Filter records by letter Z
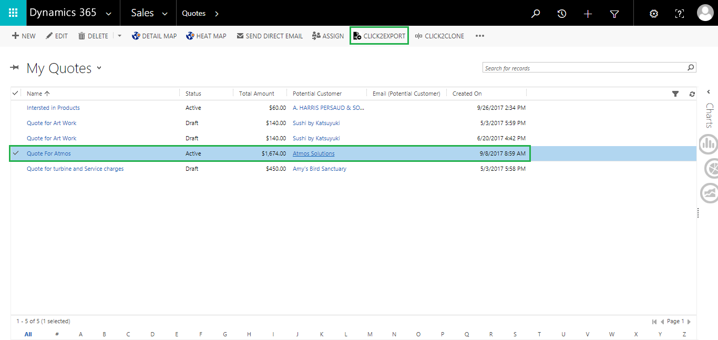Image resolution: width=718 pixels, height=340 pixels. 684,334
